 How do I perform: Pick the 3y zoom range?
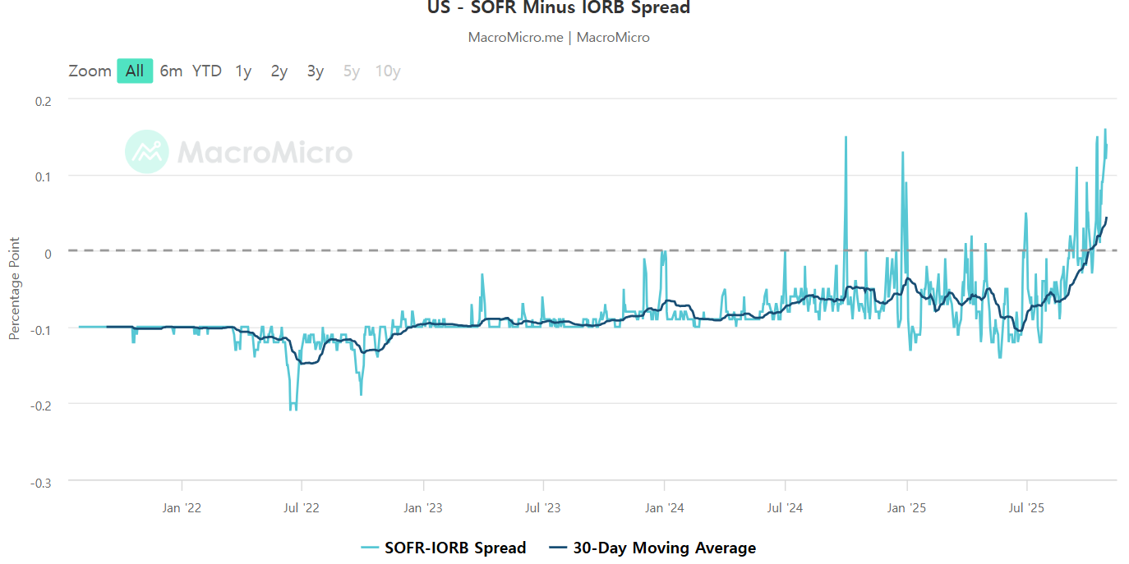(316, 71)
